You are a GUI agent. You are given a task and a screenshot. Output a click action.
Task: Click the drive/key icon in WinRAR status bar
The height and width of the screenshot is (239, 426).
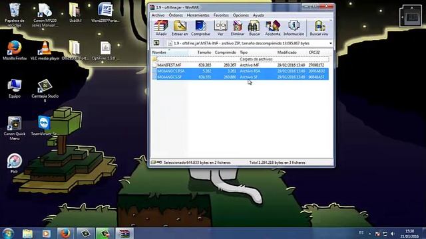pyautogui.click(x=156, y=162)
